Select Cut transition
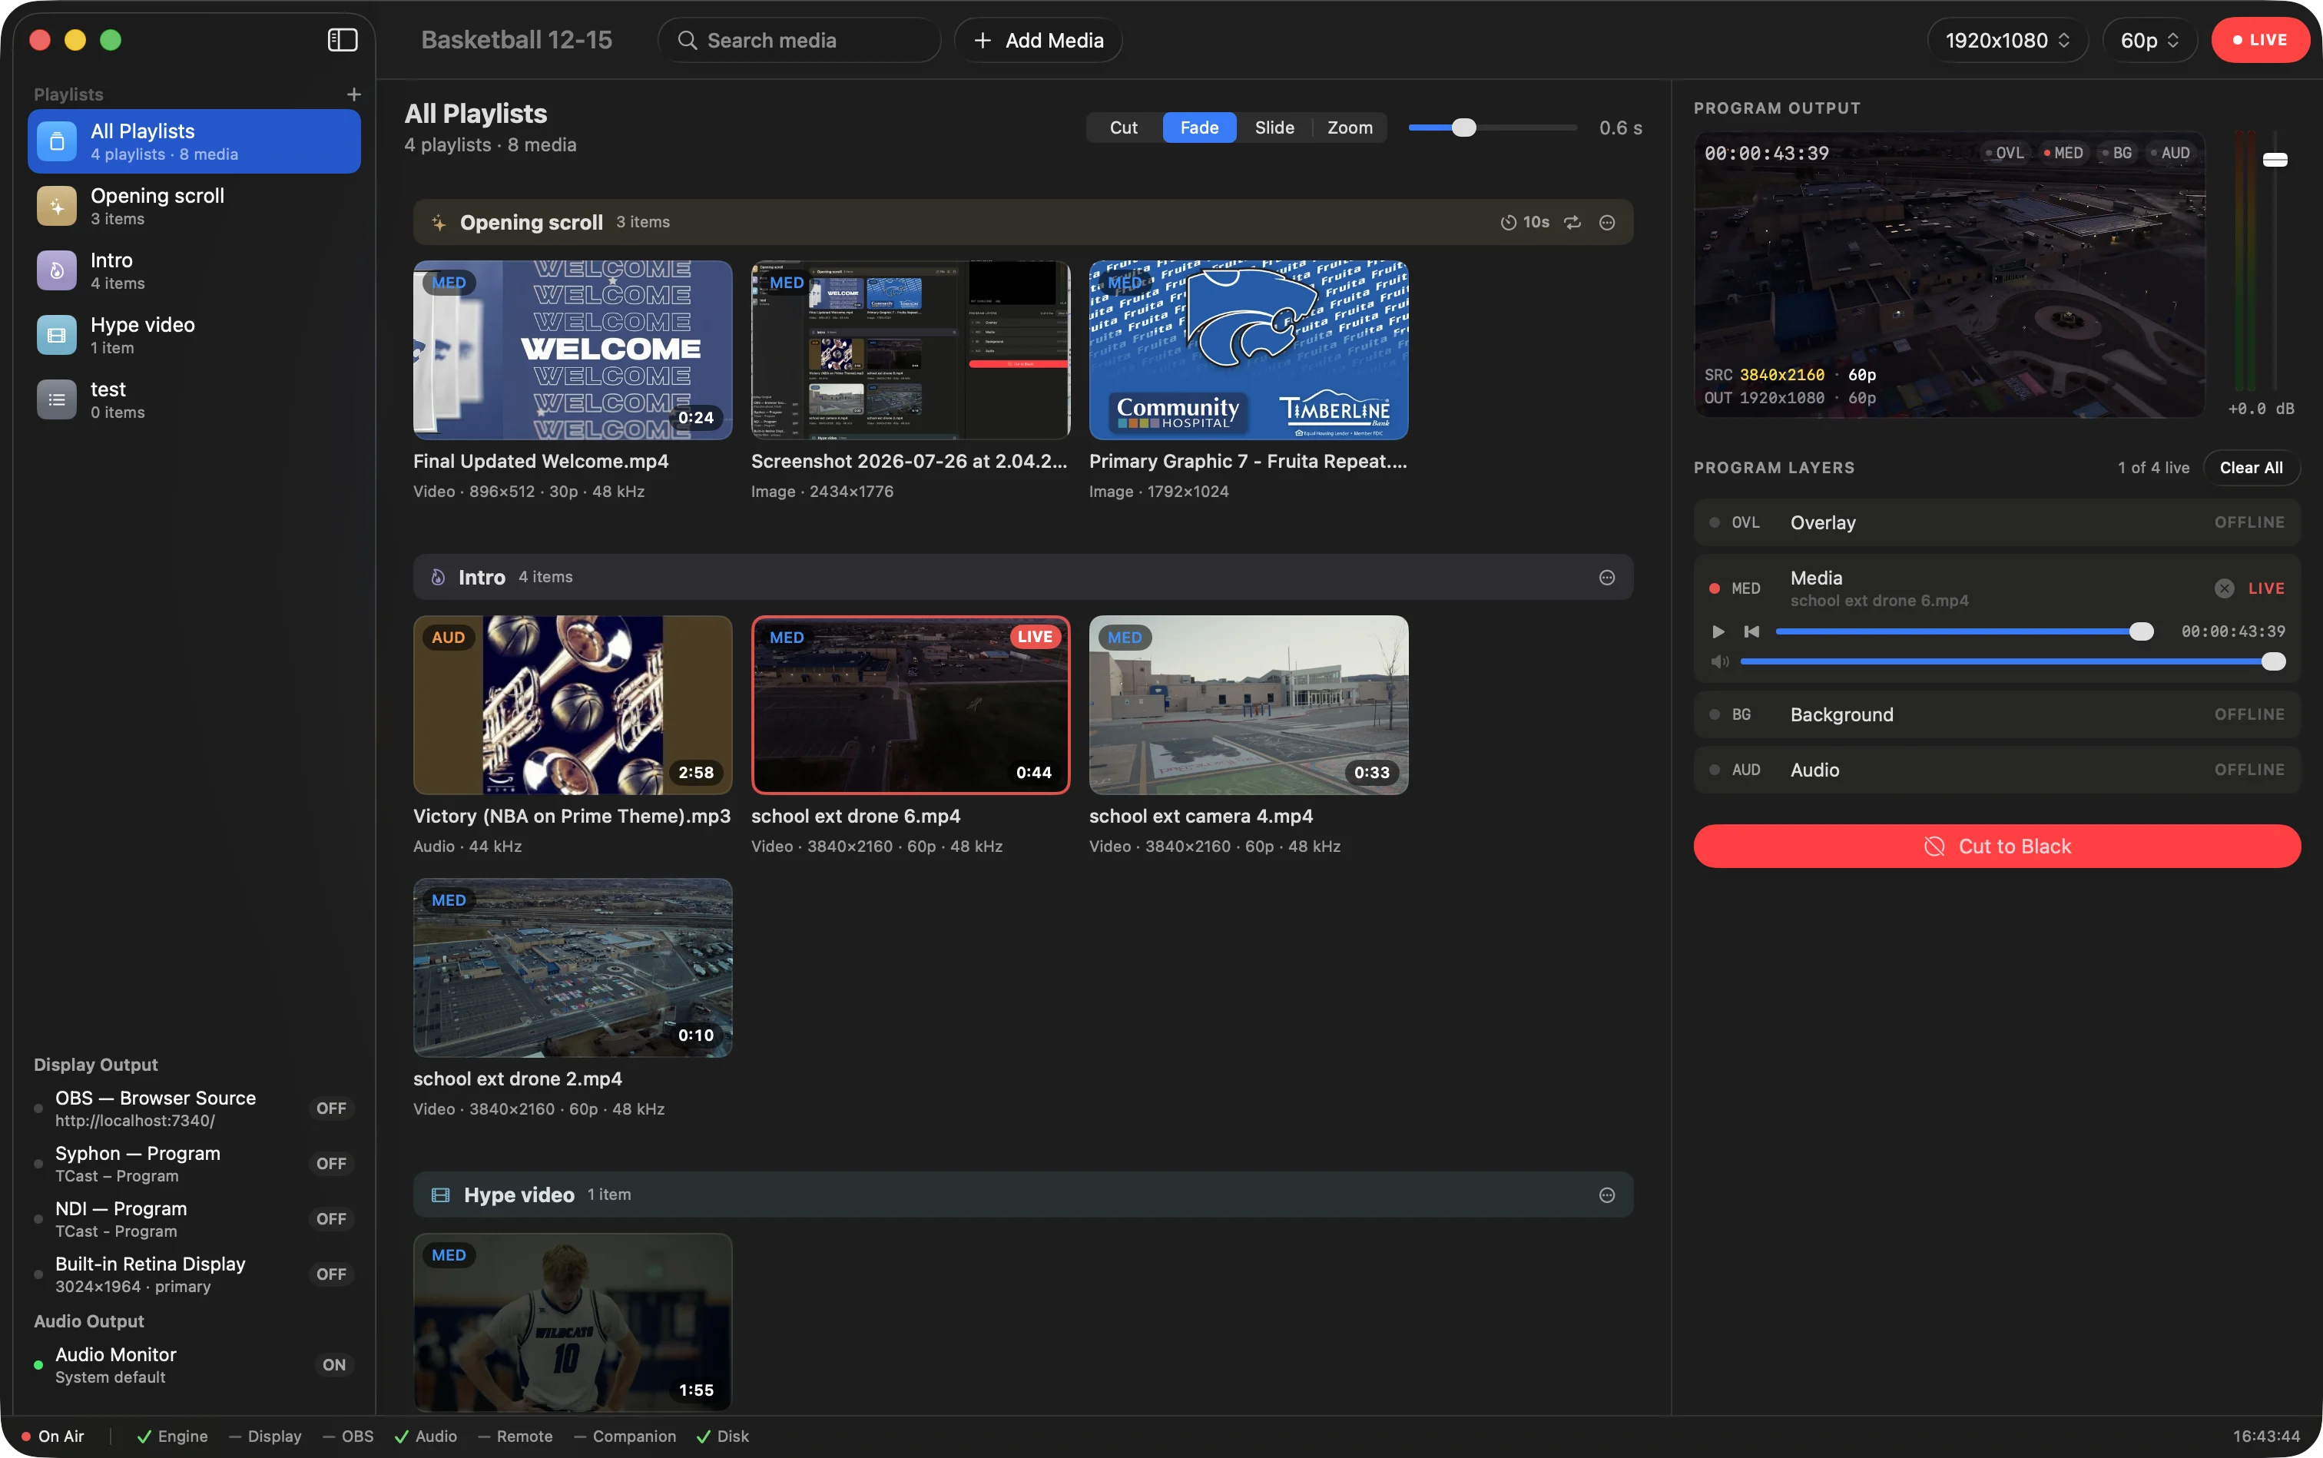The width and height of the screenshot is (2323, 1458). coord(1123,128)
